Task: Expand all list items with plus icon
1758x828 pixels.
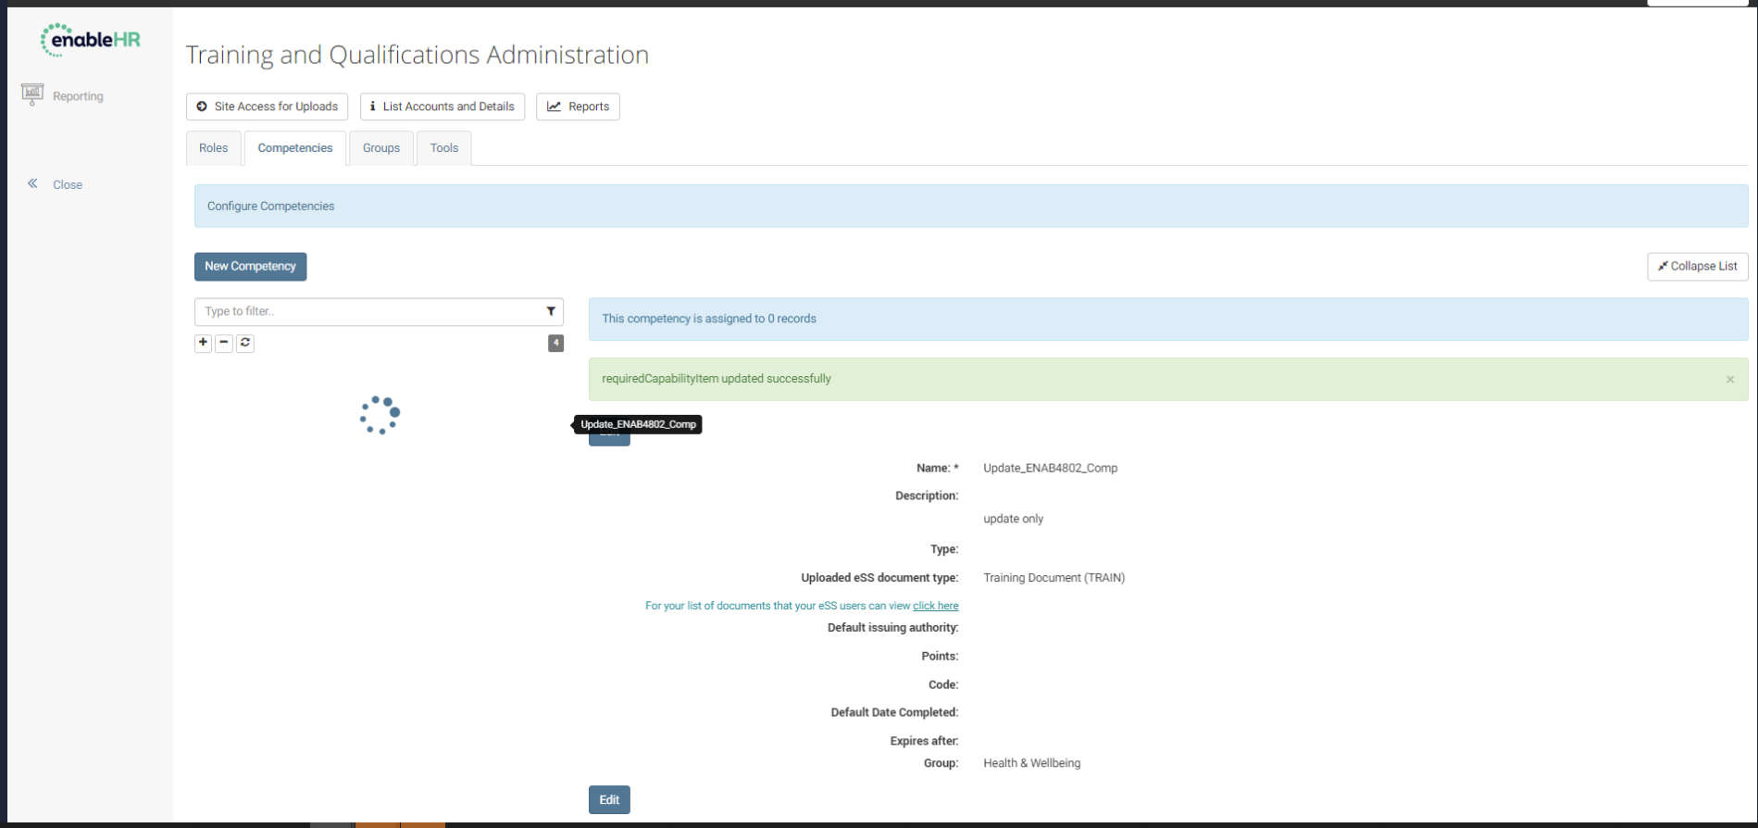Action: (x=203, y=343)
